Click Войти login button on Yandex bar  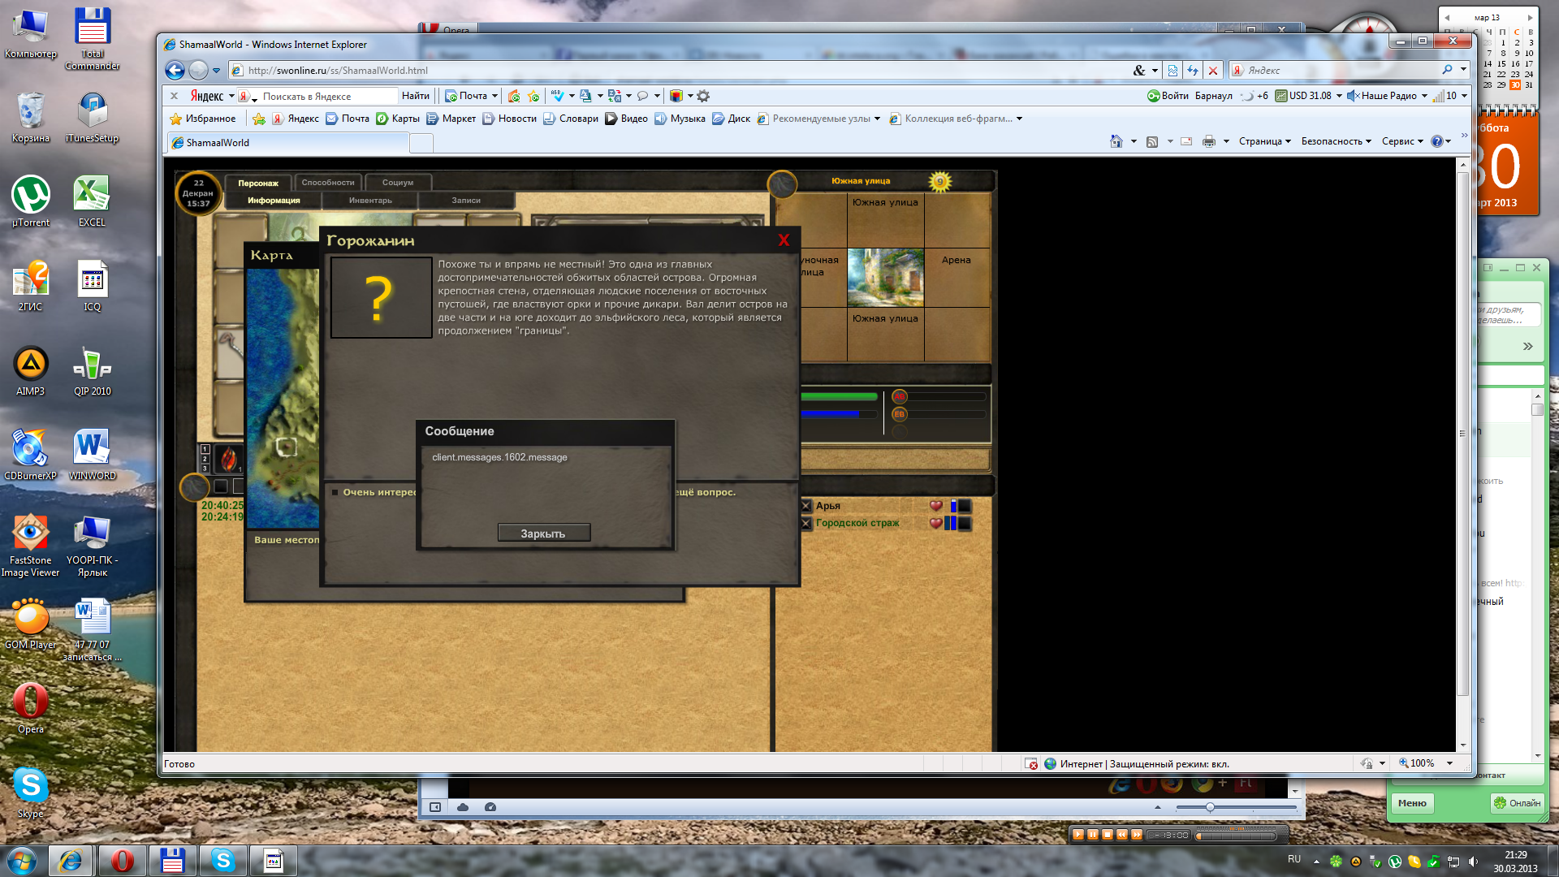click(1168, 96)
